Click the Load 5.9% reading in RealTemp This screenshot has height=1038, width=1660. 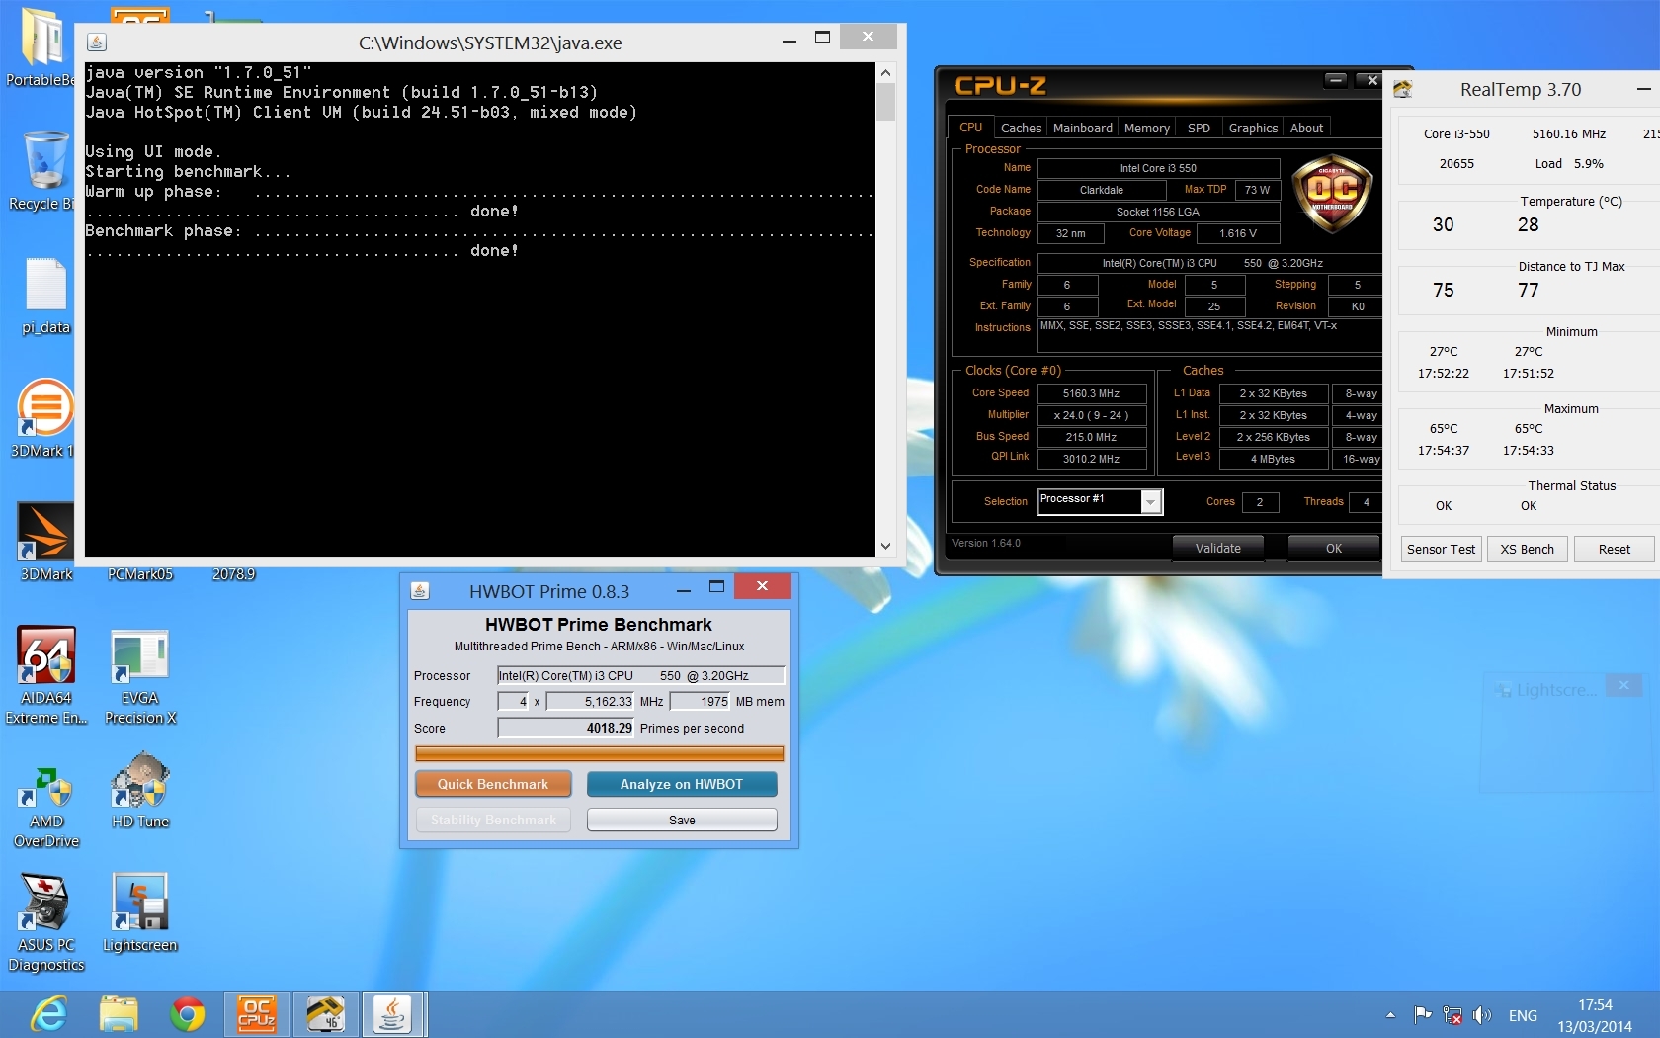(1569, 163)
